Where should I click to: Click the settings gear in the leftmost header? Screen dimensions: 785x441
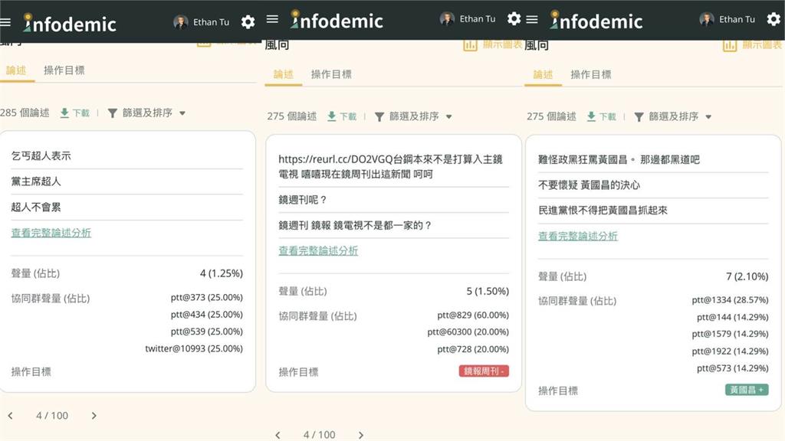[248, 22]
